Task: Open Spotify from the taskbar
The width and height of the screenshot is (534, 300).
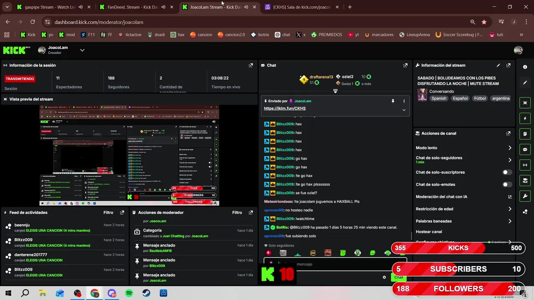Action: click(129, 293)
